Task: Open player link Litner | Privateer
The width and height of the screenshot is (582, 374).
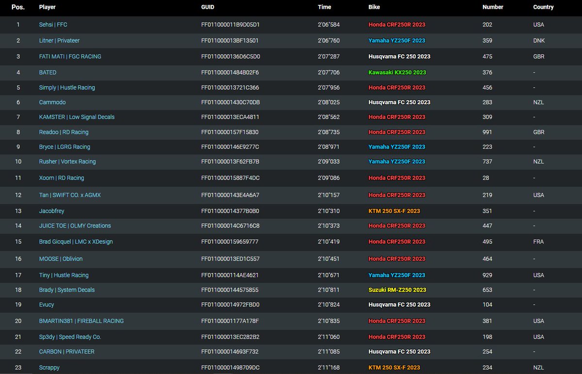Action: tap(59, 41)
